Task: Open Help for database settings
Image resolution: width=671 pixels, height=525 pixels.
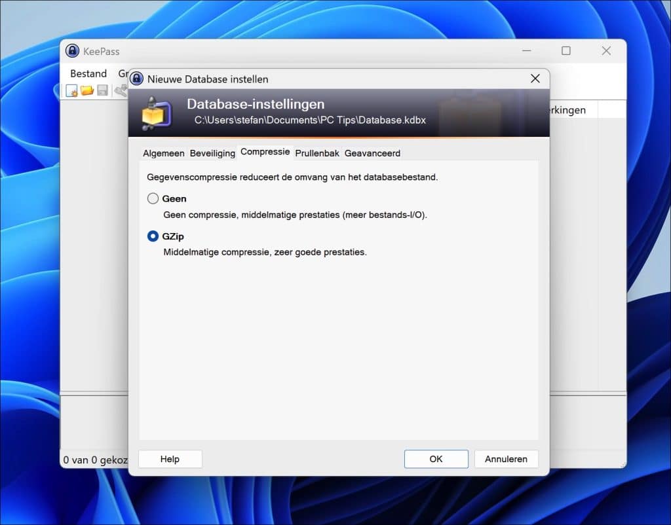Action: 170,458
